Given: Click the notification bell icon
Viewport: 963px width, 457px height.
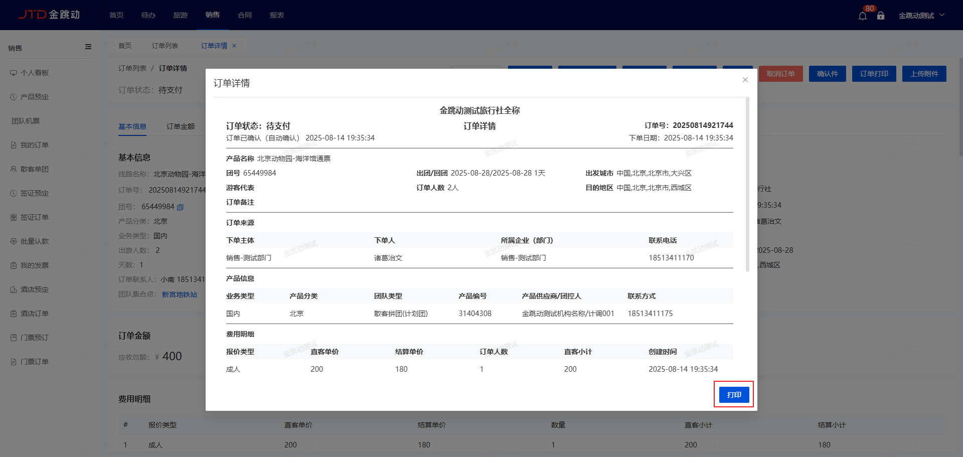Looking at the screenshot, I should (862, 16).
